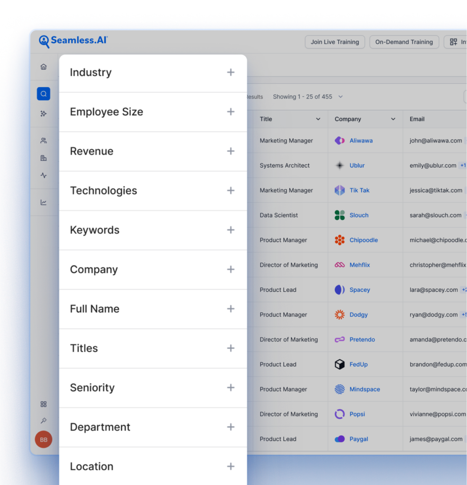Open the companies building icon in sidebar
This screenshot has height=485, width=467.
tap(44, 158)
